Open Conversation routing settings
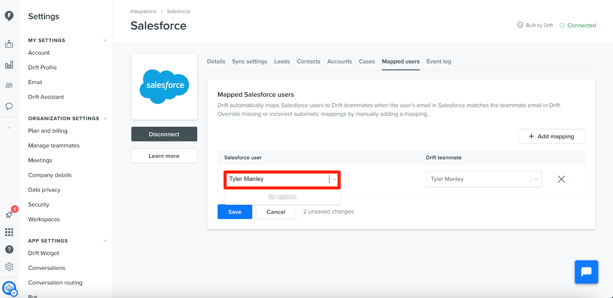 (x=55, y=283)
